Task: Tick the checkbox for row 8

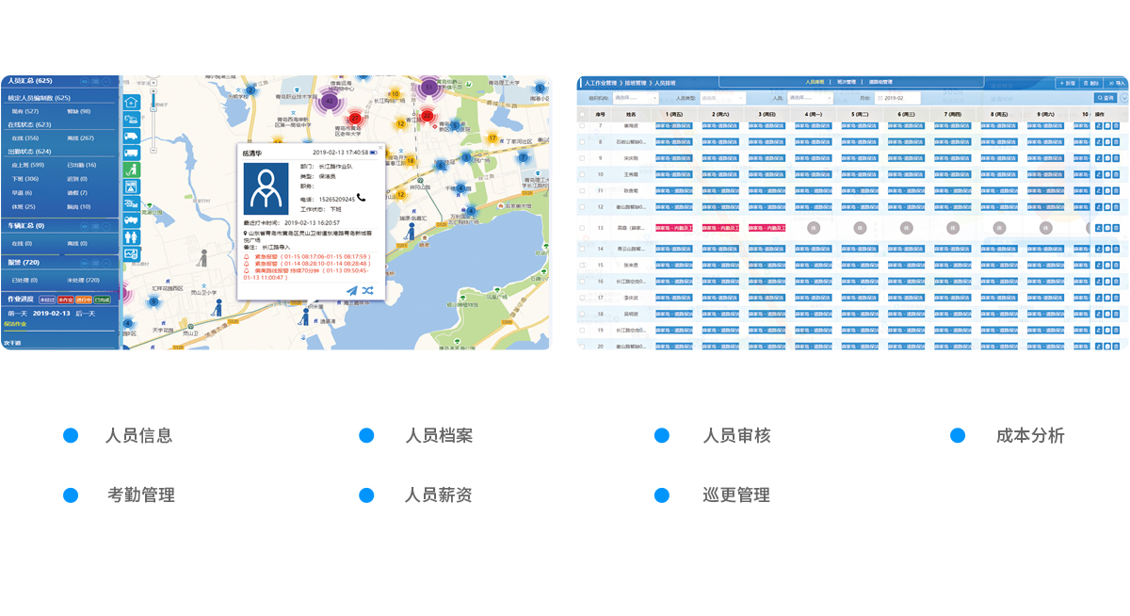Action: (x=582, y=142)
